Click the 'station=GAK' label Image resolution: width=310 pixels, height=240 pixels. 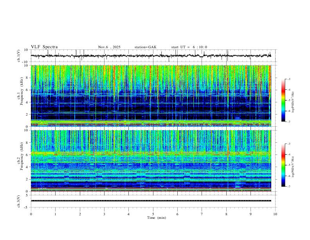tap(145, 47)
